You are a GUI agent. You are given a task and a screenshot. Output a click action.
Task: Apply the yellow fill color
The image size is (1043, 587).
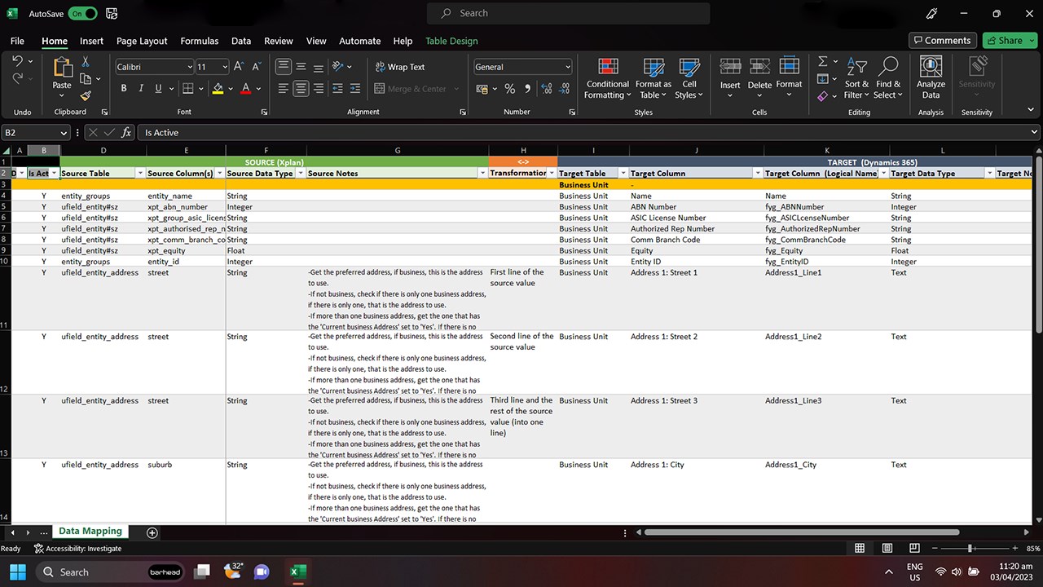[x=218, y=88]
